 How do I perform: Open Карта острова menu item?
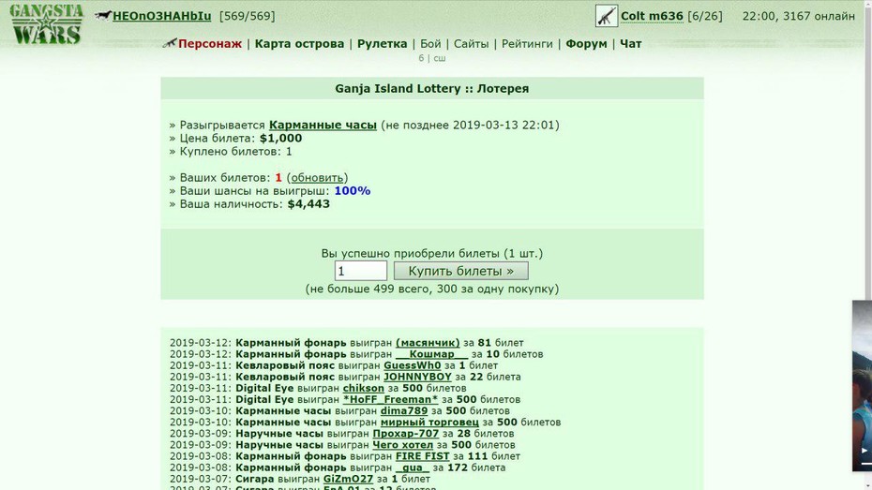click(299, 44)
